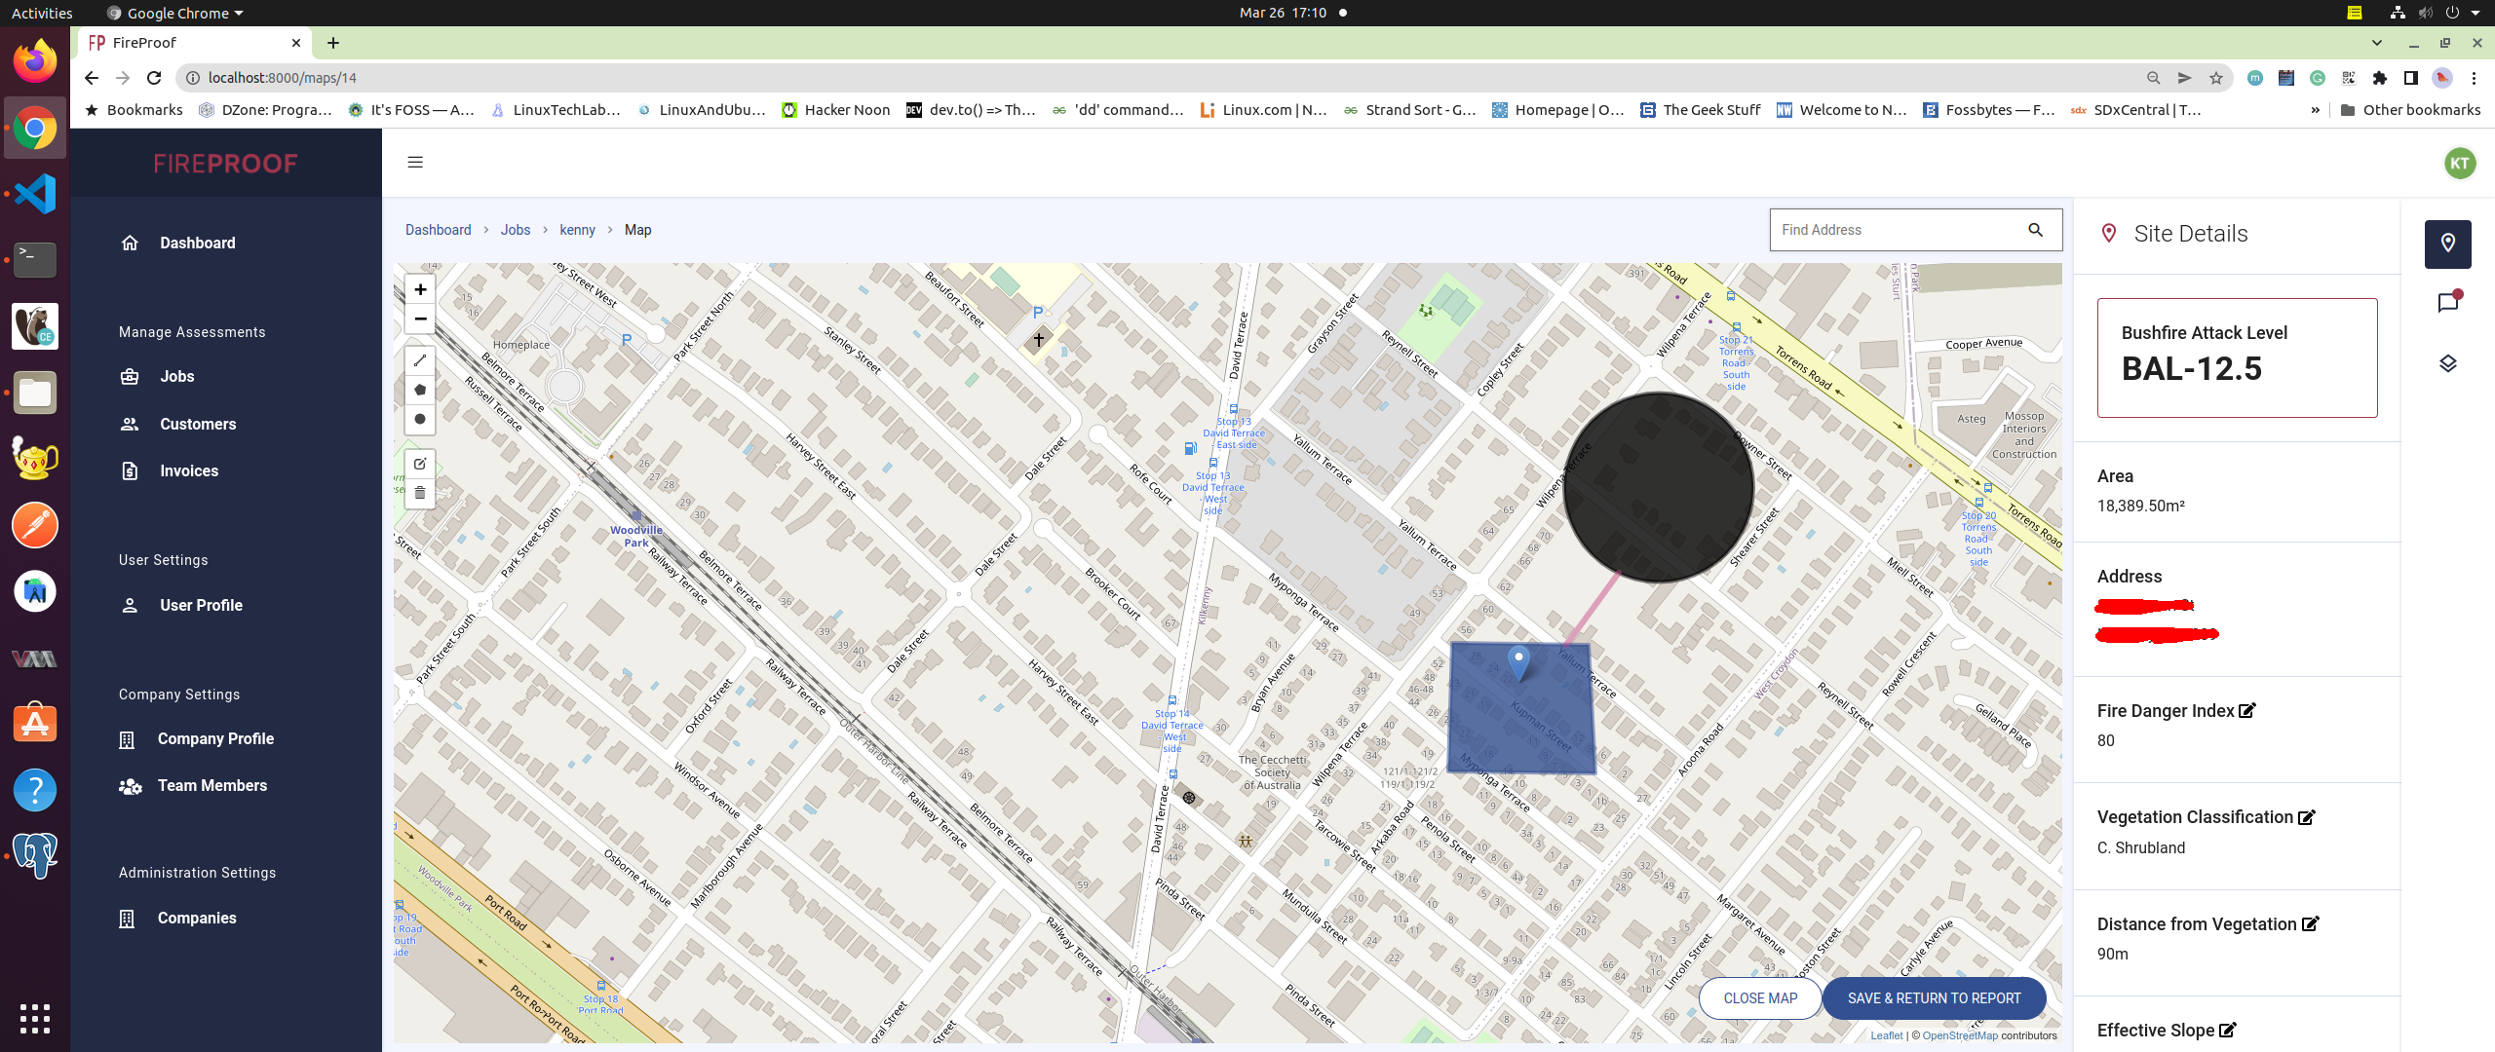Select the draw polyline tool

pyautogui.click(x=420, y=360)
